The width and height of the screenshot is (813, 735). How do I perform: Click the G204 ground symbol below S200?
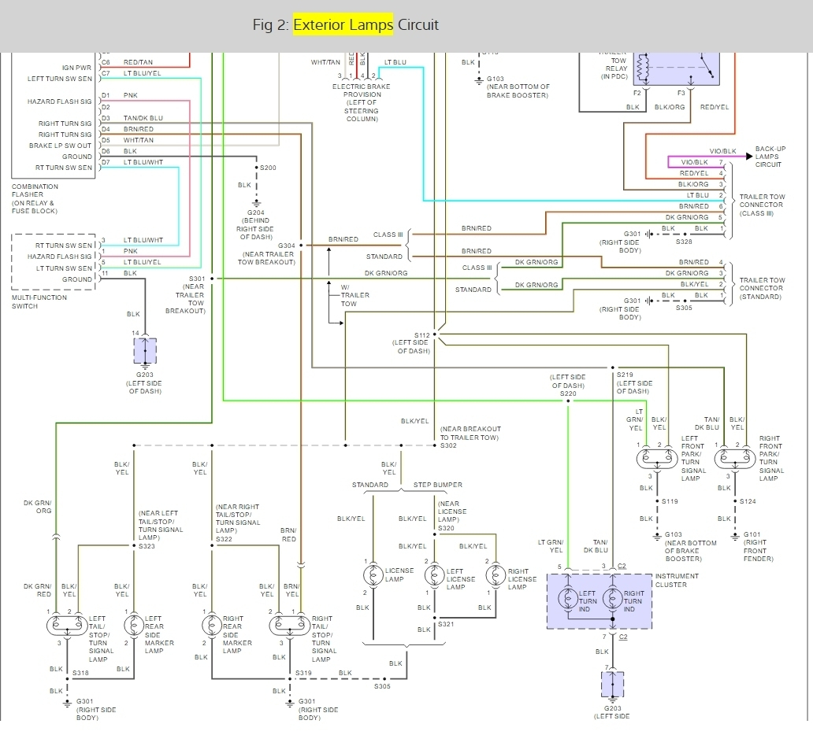(256, 202)
